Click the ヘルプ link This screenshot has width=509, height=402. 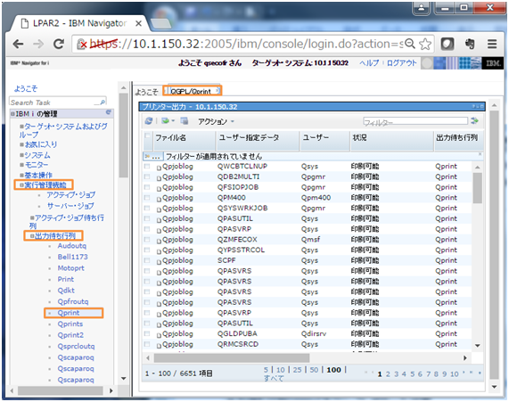[x=369, y=63]
